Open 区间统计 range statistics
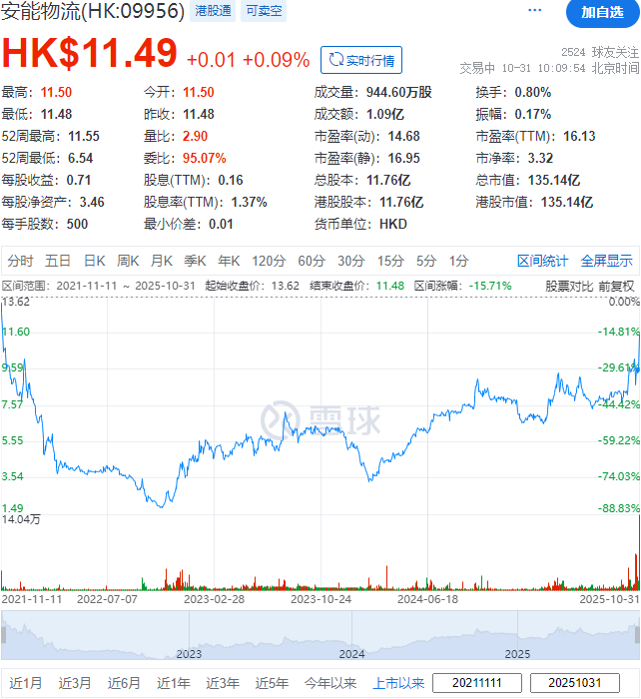The width and height of the screenshot is (641, 699). click(x=542, y=261)
